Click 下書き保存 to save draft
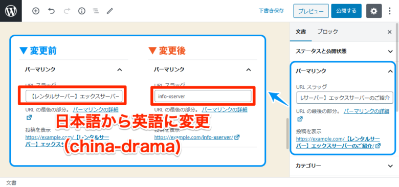Viewport: 399px width, 187px height. [x=271, y=11]
